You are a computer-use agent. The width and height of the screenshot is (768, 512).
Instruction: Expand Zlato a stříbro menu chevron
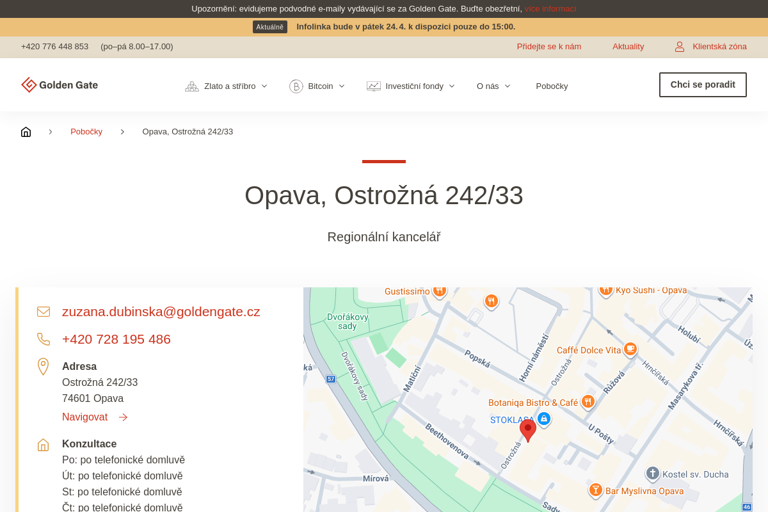tap(264, 86)
